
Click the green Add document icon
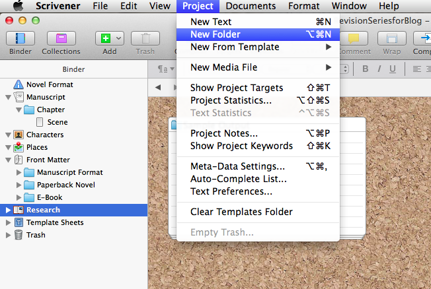point(106,38)
